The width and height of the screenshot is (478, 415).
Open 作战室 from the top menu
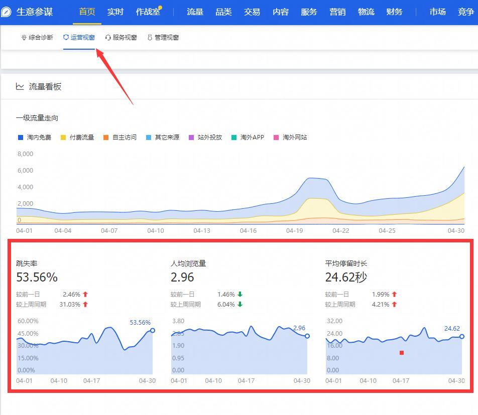(x=148, y=12)
